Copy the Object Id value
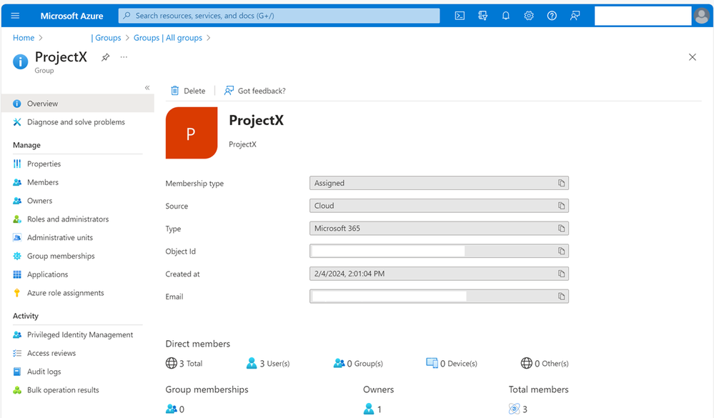This screenshot has width=714, height=418. coord(562,251)
